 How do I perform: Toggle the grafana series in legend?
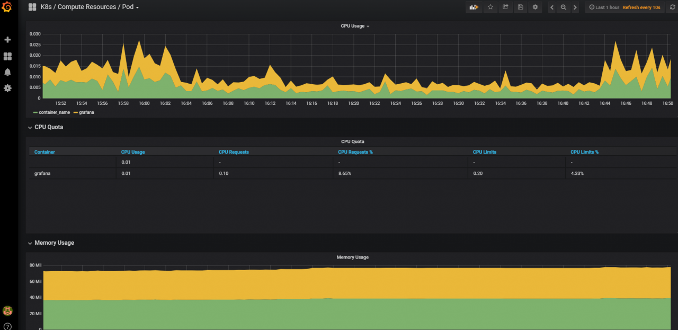86,112
